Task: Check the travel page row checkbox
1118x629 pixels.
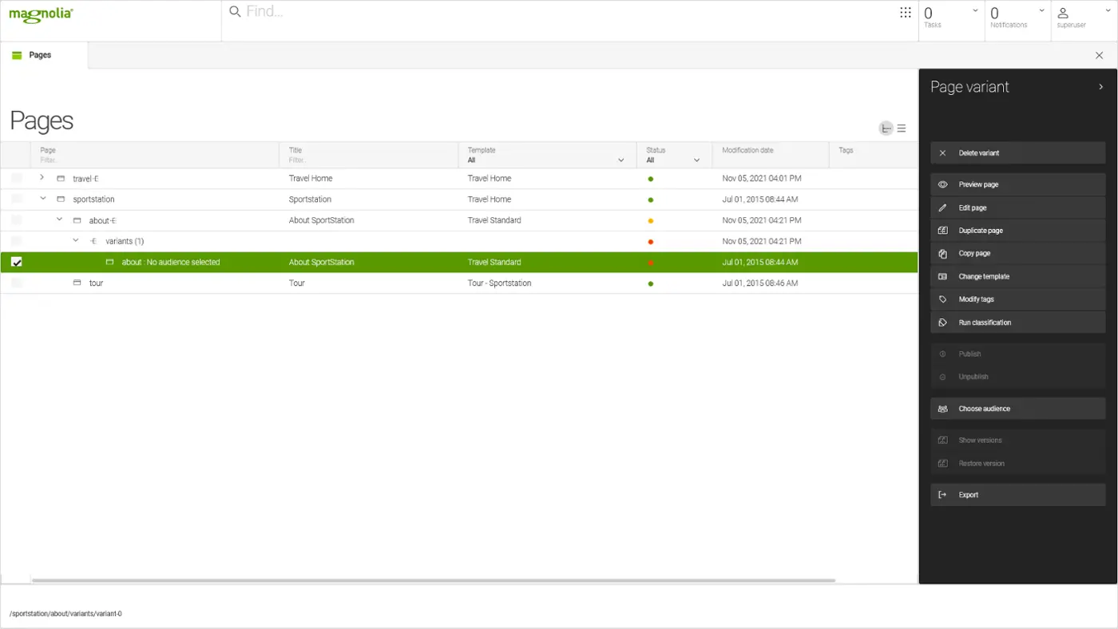Action: [16, 178]
